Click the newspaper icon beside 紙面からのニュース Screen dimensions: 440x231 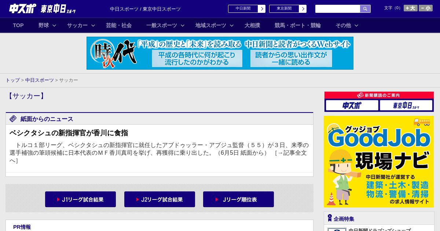[x=13, y=118]
